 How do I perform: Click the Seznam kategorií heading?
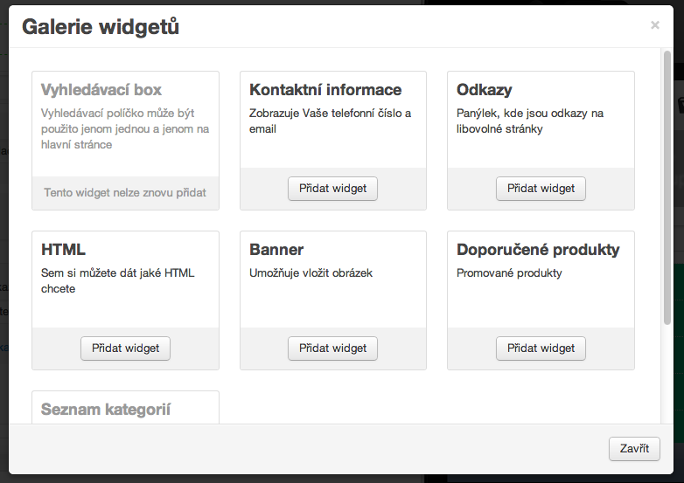pos(106,410)
